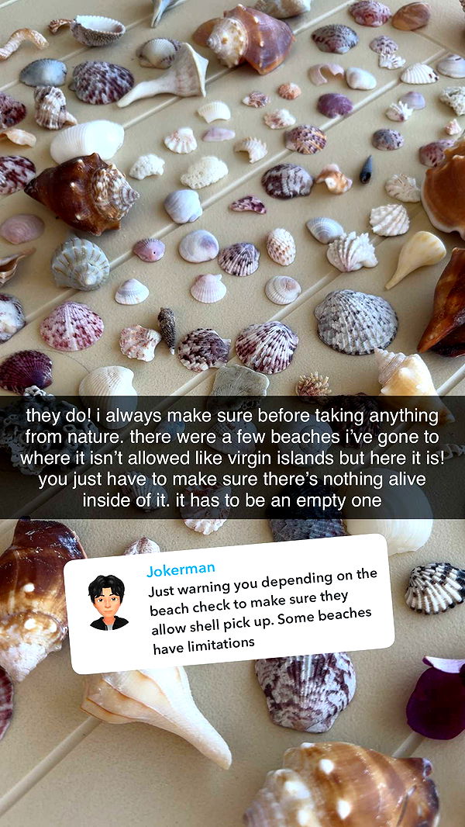Tap the black-and-white striped scallop beside sticker
Viewport: 465px width, 827px height.
[435, 587]
